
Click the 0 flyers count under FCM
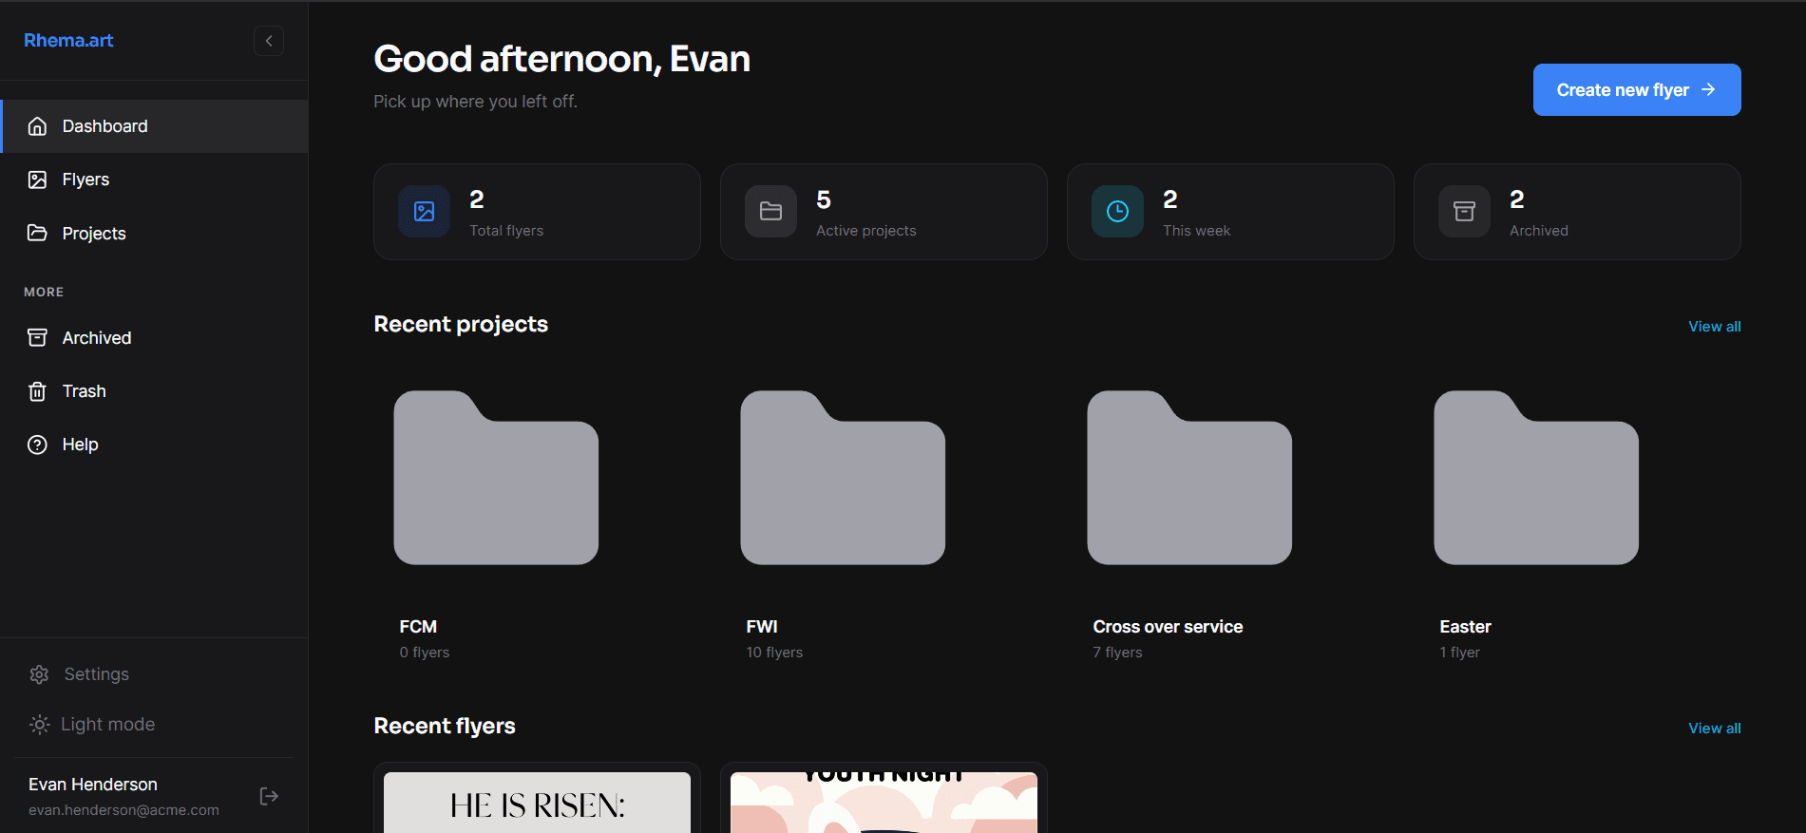tap(424, 653)
